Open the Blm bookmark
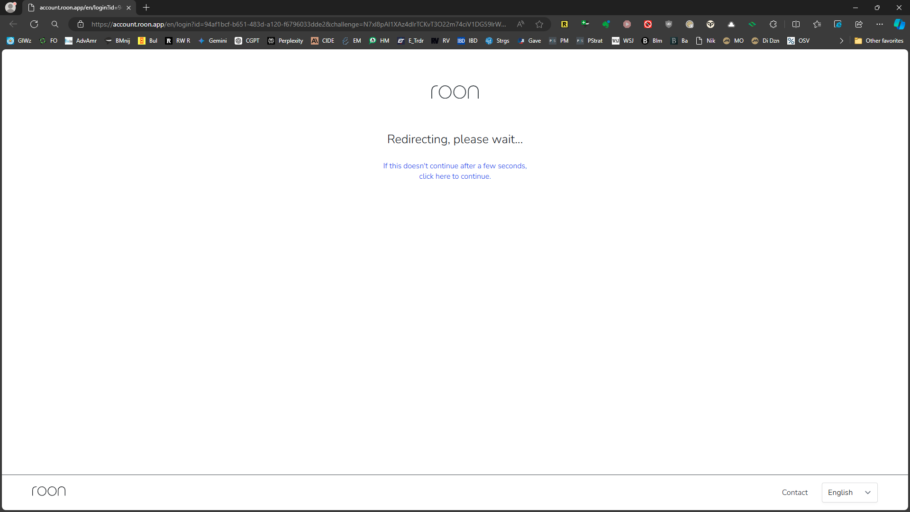 click(652, 41)
